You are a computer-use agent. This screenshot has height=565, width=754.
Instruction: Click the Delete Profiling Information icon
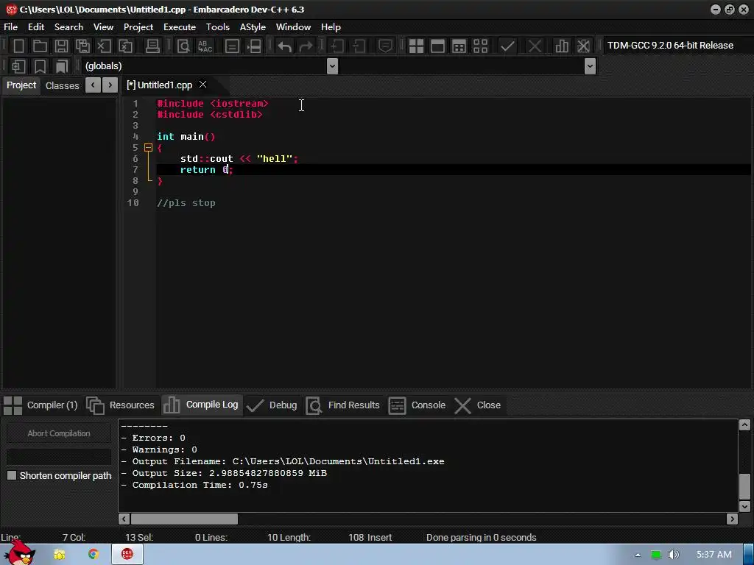pos(583,46)
